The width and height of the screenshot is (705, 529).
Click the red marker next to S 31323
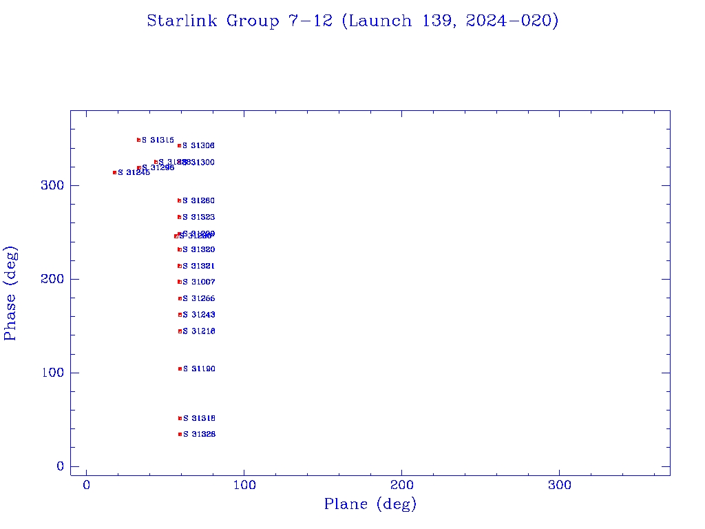[x=179, y=217]
